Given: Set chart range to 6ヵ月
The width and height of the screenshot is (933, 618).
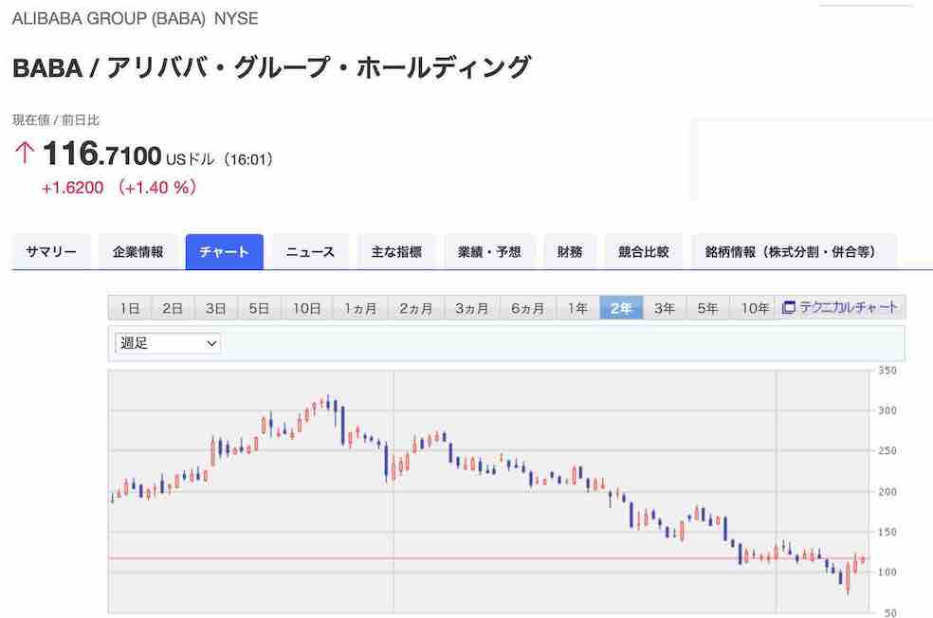Looking at the screenshot, I should (x=528, y=308).
